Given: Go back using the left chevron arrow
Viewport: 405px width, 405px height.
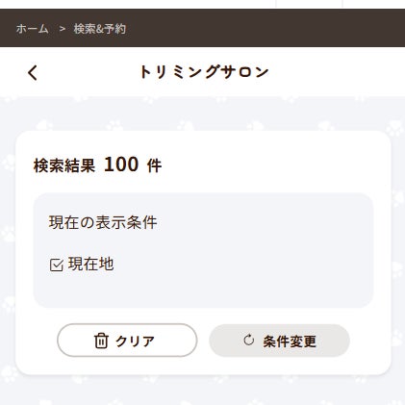Looking at the screenshot, I should click(33, 72).
